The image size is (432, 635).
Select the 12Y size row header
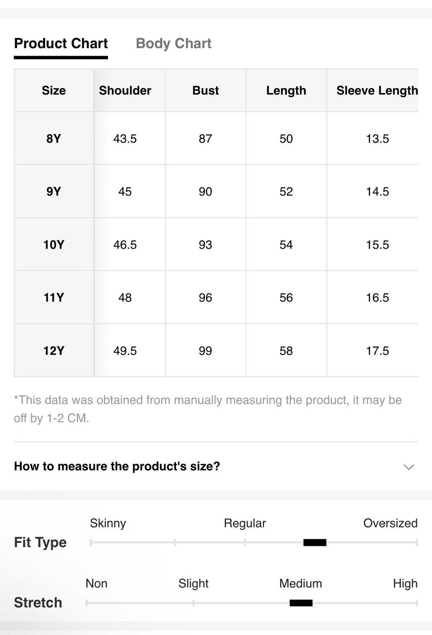[54, 350]
